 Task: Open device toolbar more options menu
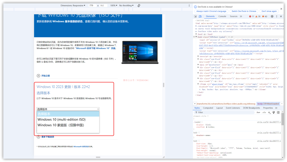coord(189,6)
